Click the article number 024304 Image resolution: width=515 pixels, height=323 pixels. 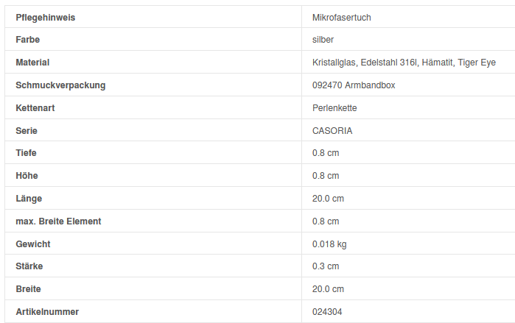coord(327,312)
